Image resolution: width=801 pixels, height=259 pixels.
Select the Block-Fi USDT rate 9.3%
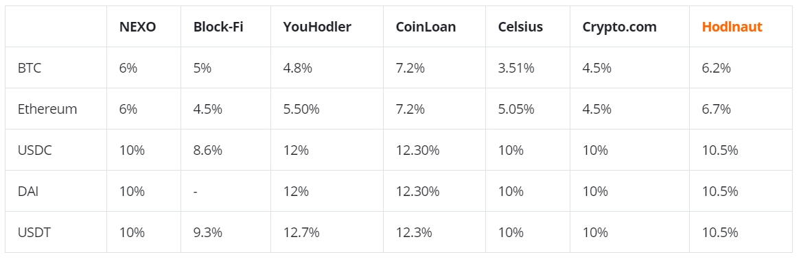pos(207,232)
